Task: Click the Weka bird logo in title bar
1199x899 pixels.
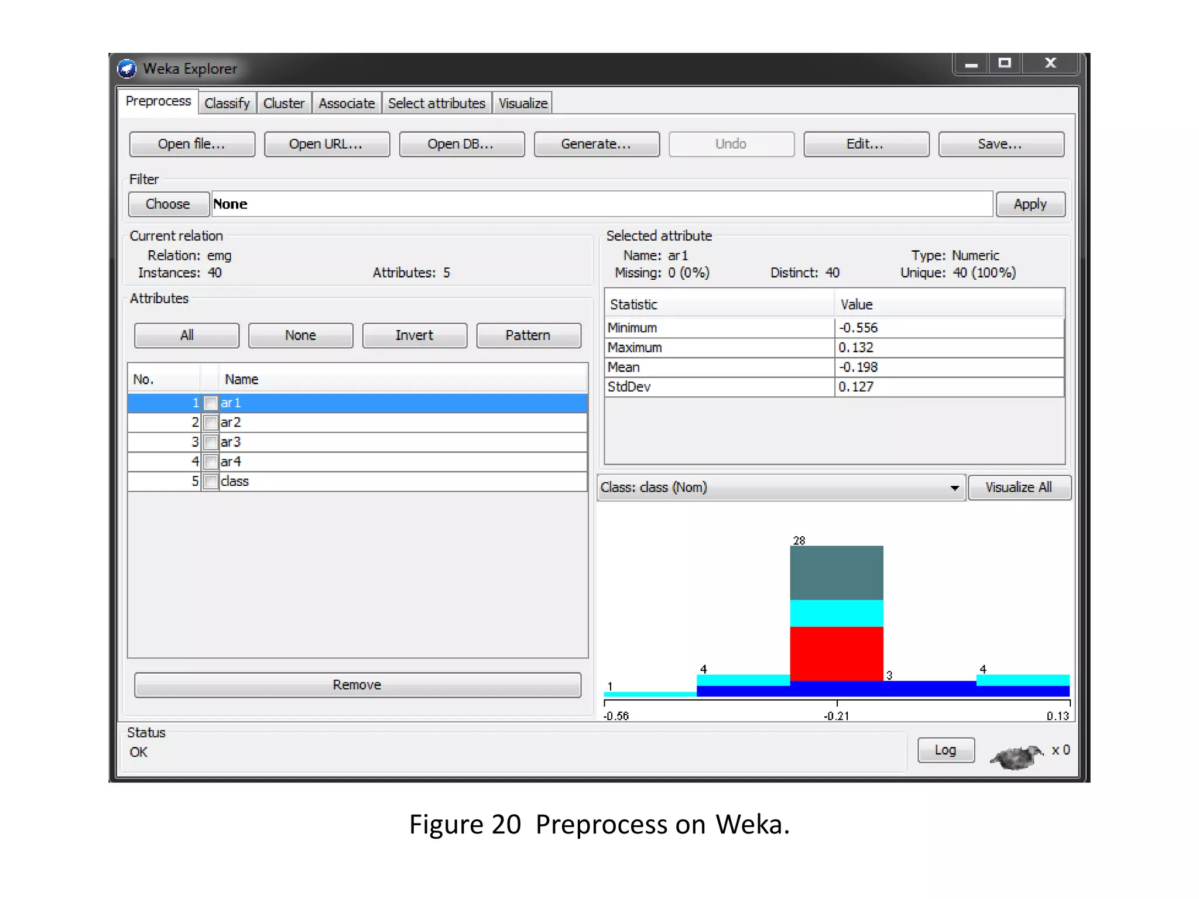Action: pos(127,68)
